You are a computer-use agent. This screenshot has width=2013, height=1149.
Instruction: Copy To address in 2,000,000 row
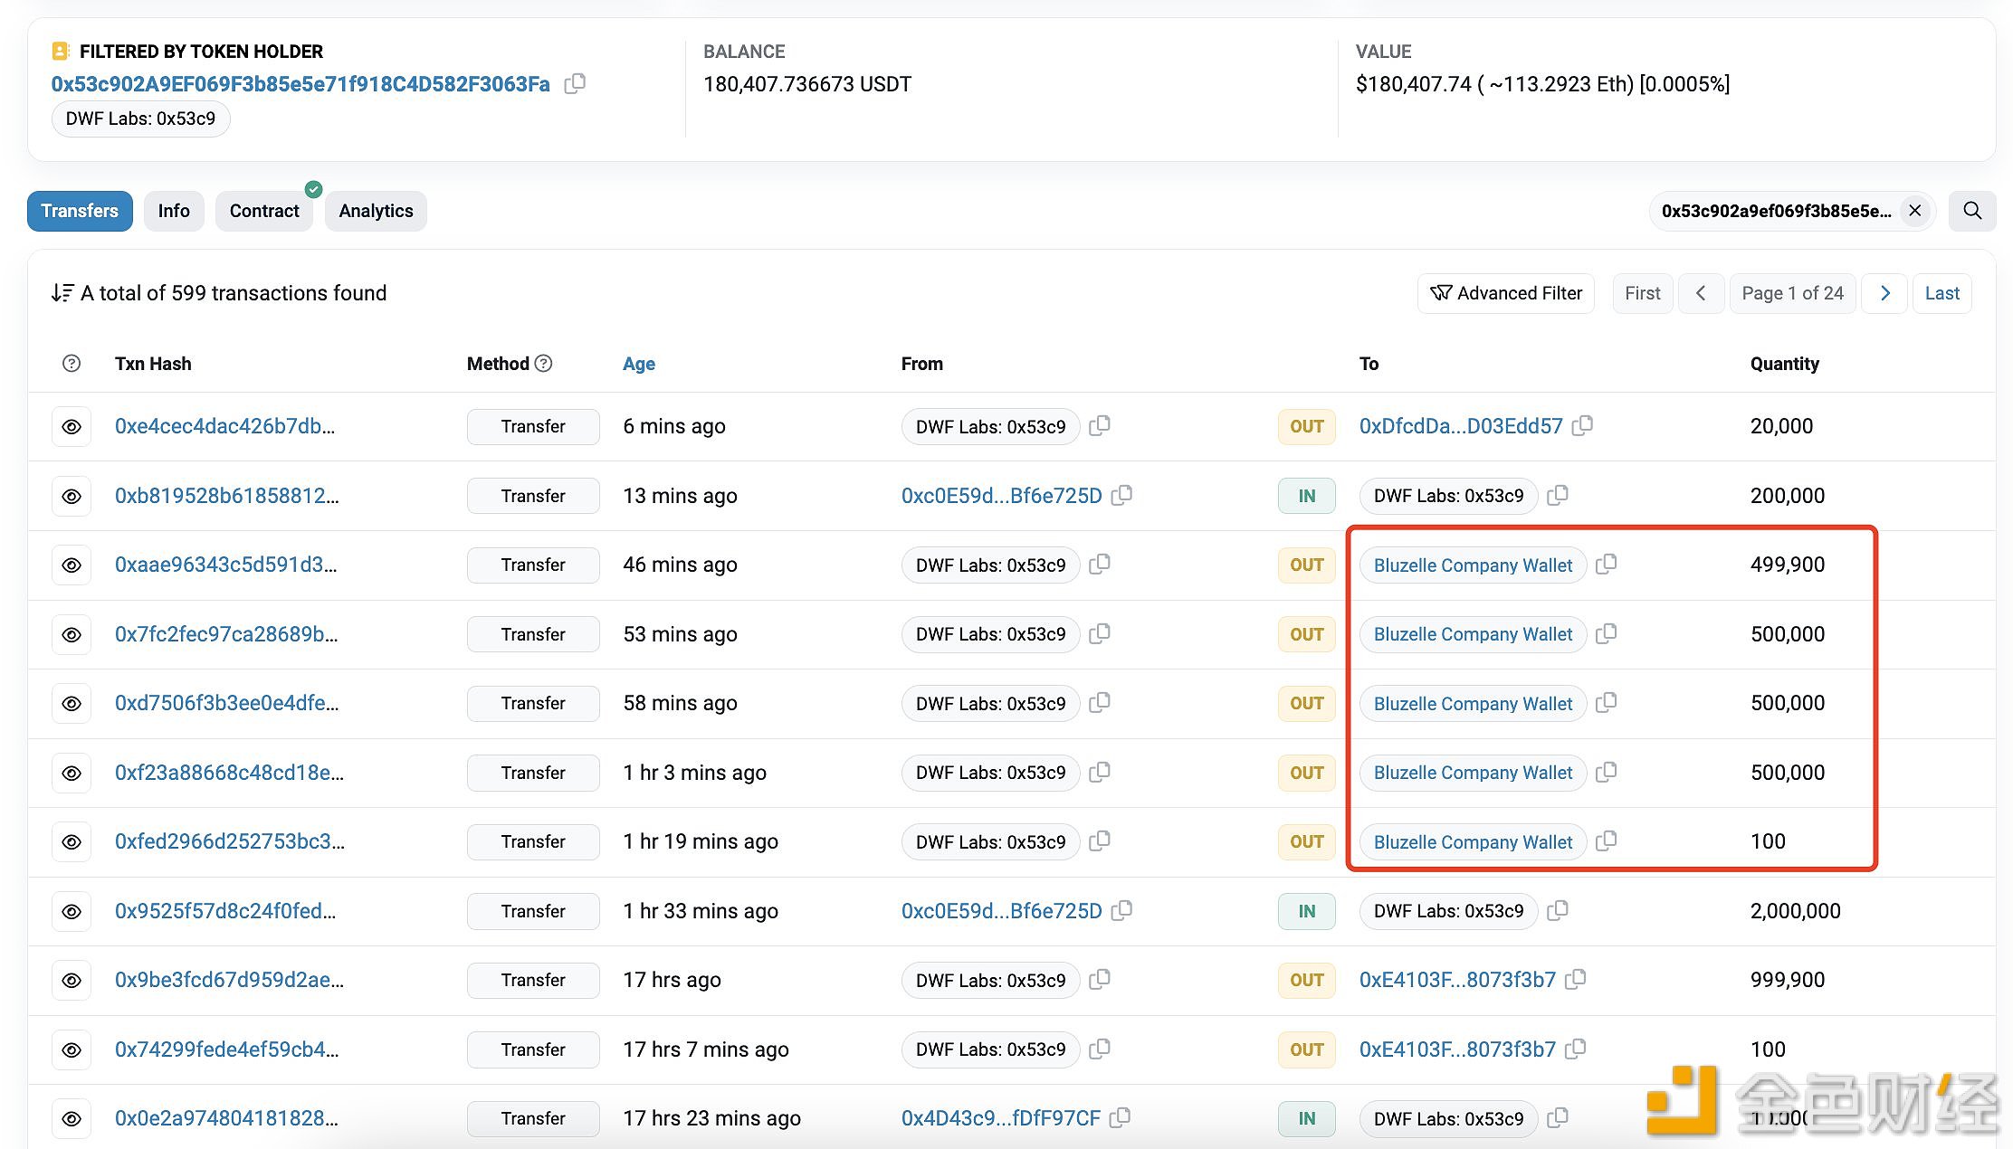(x=1558, y=910)
